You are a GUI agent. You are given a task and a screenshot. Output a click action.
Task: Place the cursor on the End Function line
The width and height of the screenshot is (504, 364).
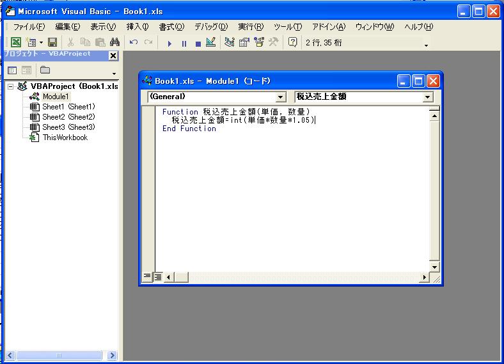point(189,129)
